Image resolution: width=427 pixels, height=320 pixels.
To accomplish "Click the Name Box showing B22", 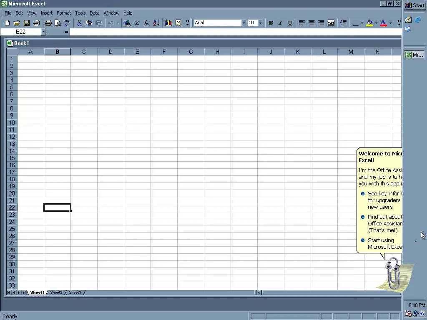I will [x=21, y=32].
